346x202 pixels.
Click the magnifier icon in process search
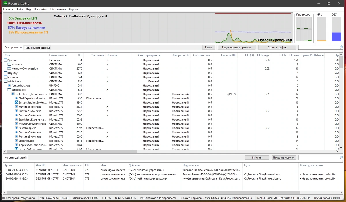[x=341, y=47]
